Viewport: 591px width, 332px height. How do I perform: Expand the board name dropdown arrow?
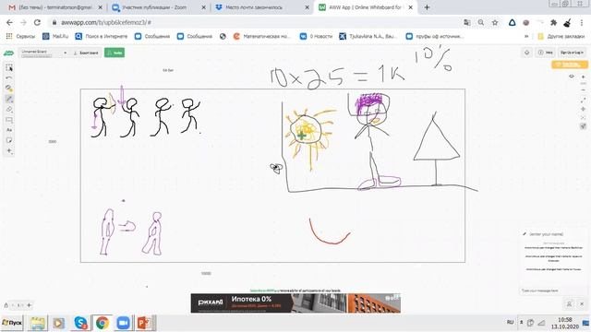[x=65, y=53]
